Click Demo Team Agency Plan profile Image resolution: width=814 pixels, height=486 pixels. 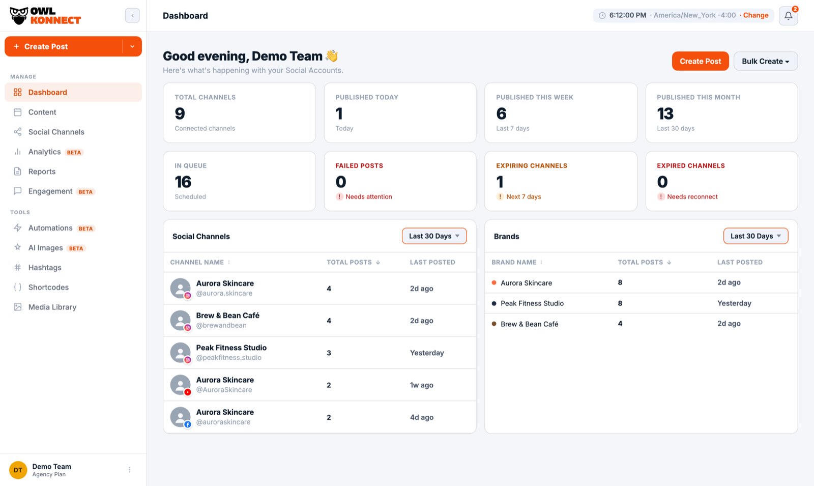52,470
